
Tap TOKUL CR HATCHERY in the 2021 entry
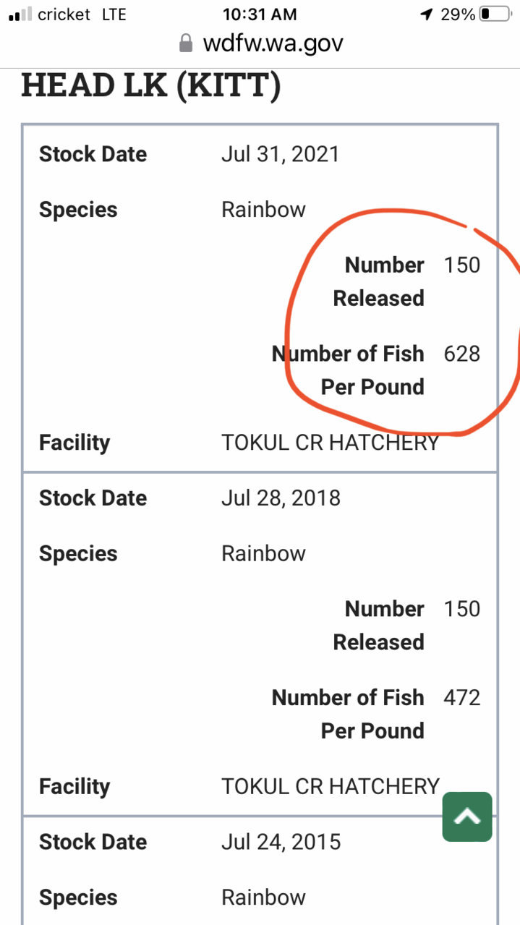point(331,443)
